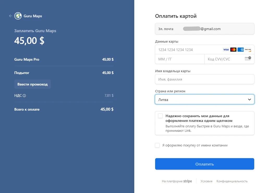Click the Страна или регион label
The width and height of the screenshot is (261, 193).
(x=170, y=91)
